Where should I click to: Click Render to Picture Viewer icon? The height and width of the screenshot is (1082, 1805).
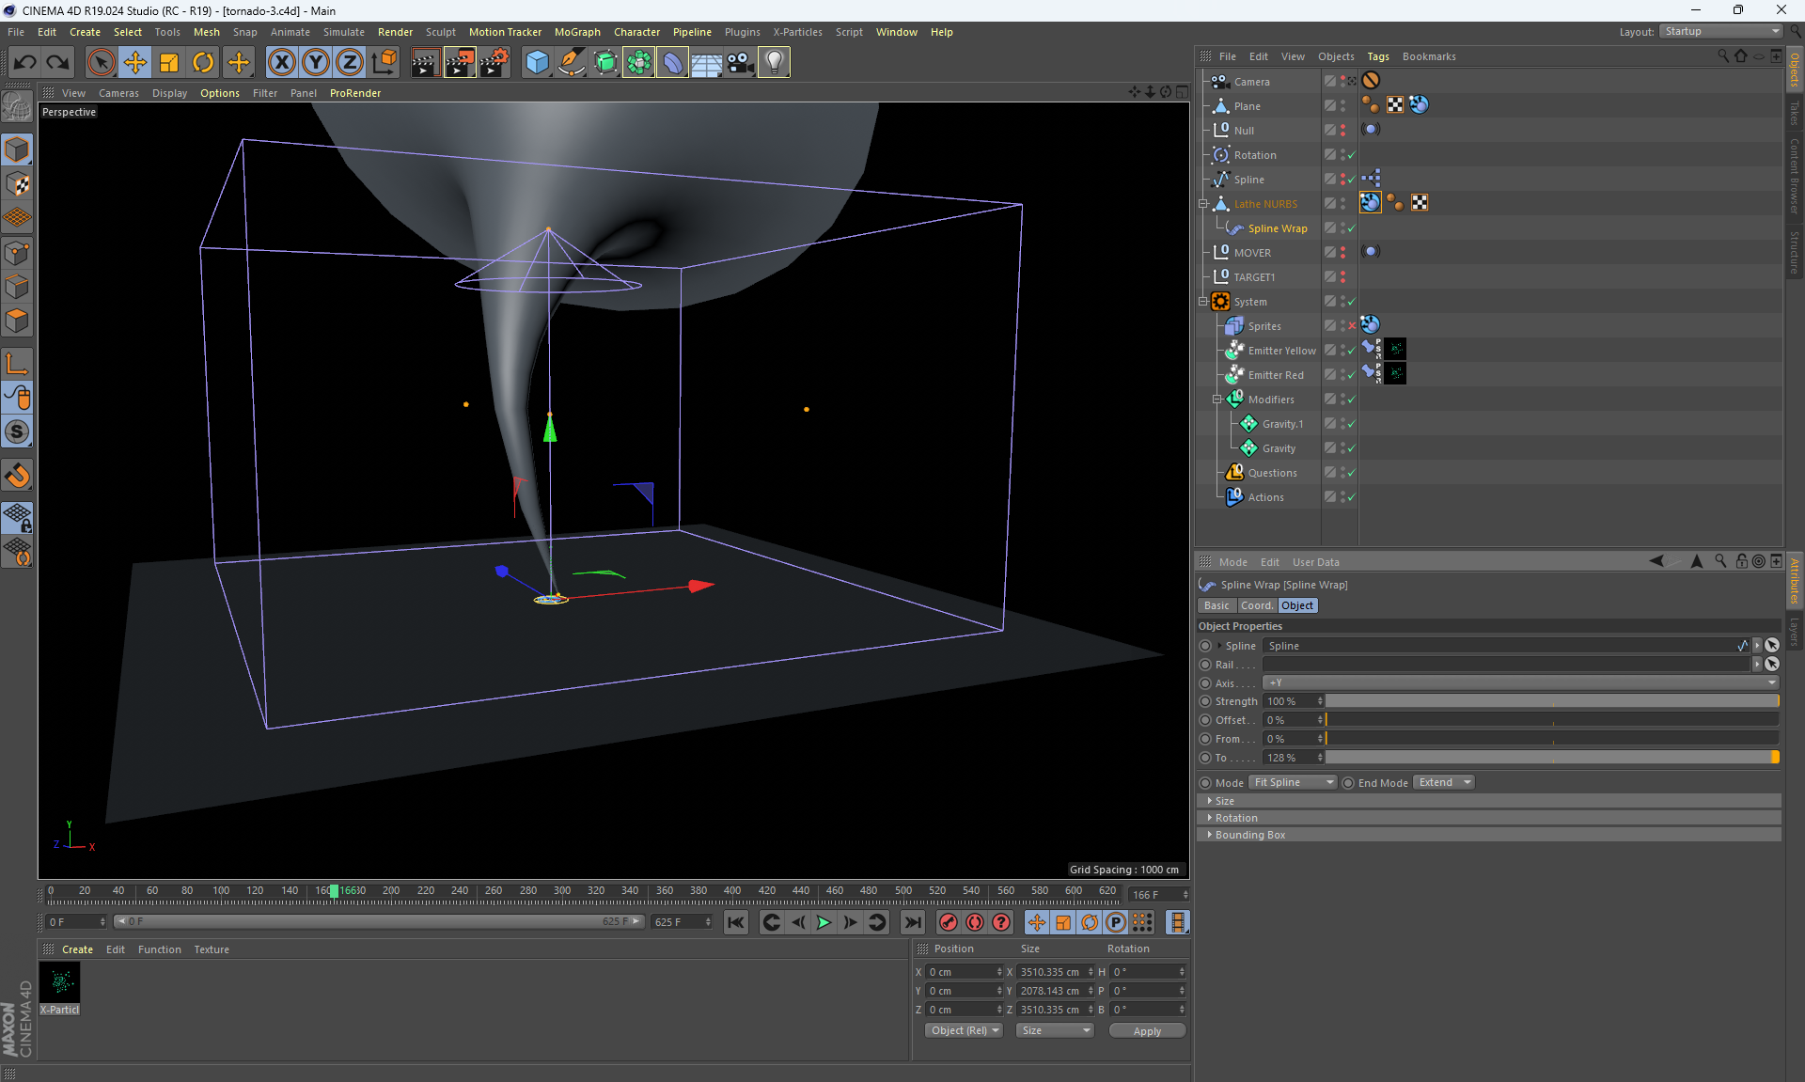pyautogui.click(x=460, y=63)
